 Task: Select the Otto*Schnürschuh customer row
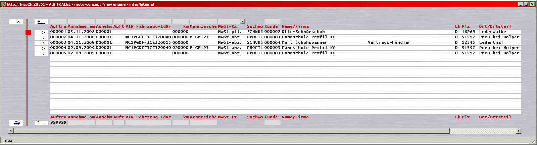[303, 32]
